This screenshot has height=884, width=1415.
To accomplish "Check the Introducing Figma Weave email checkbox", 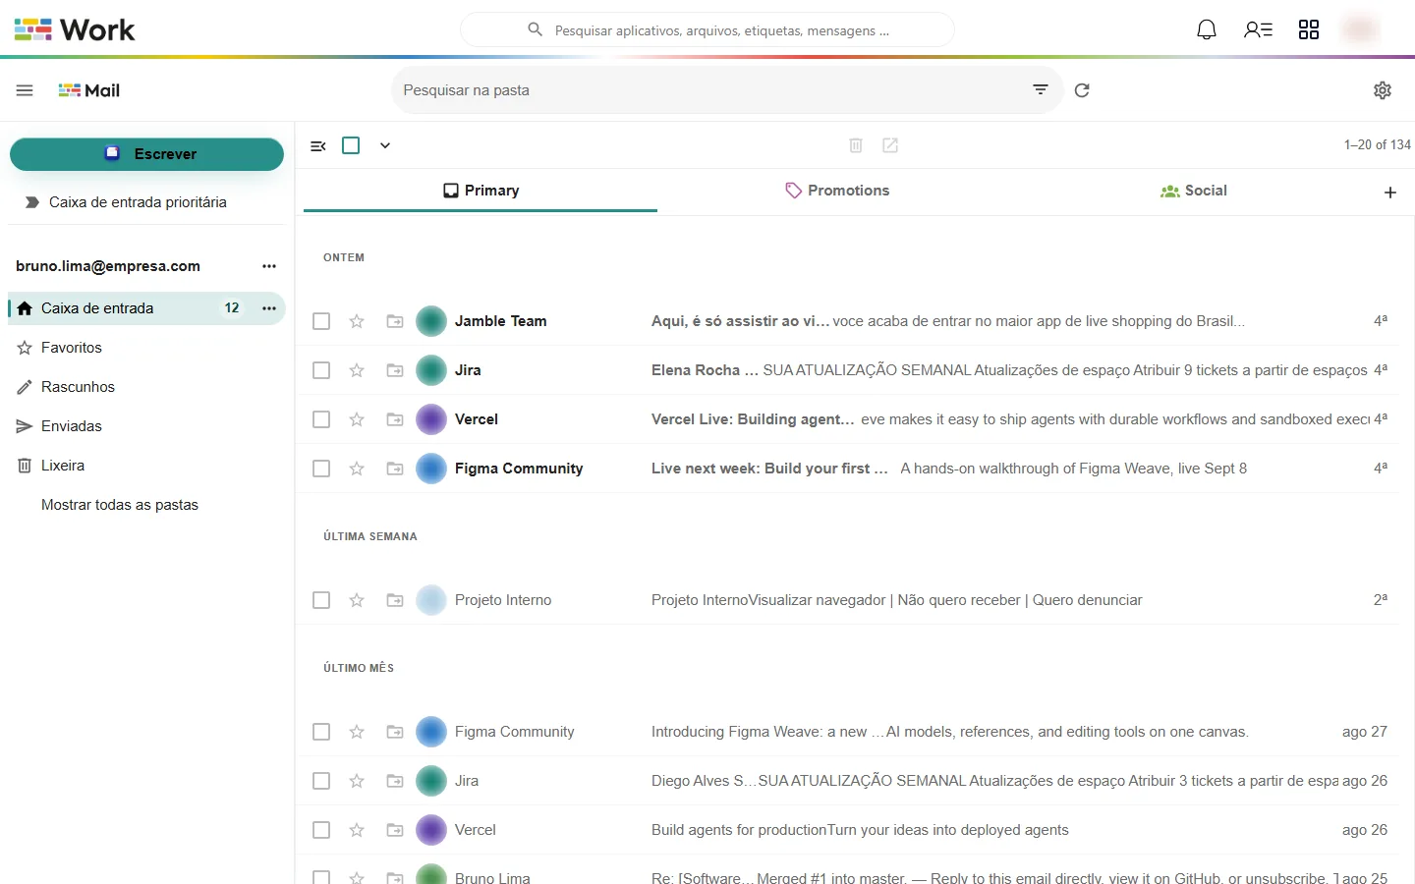I will pyautogui.click(x=321, y=732).
